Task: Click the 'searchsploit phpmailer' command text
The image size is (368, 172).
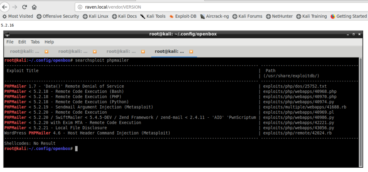Action: click(102, 60)
